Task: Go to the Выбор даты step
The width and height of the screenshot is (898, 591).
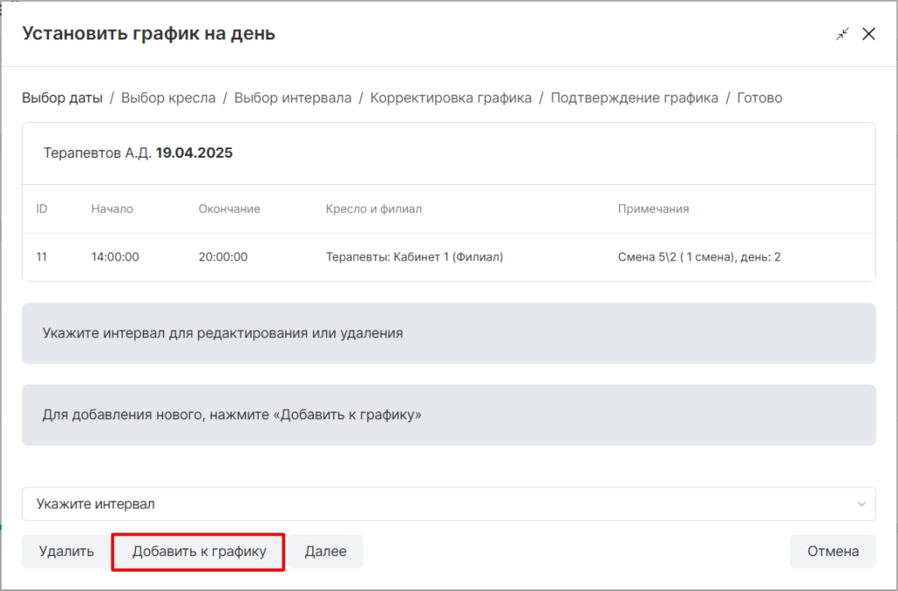Action: [x=62, y=98]
